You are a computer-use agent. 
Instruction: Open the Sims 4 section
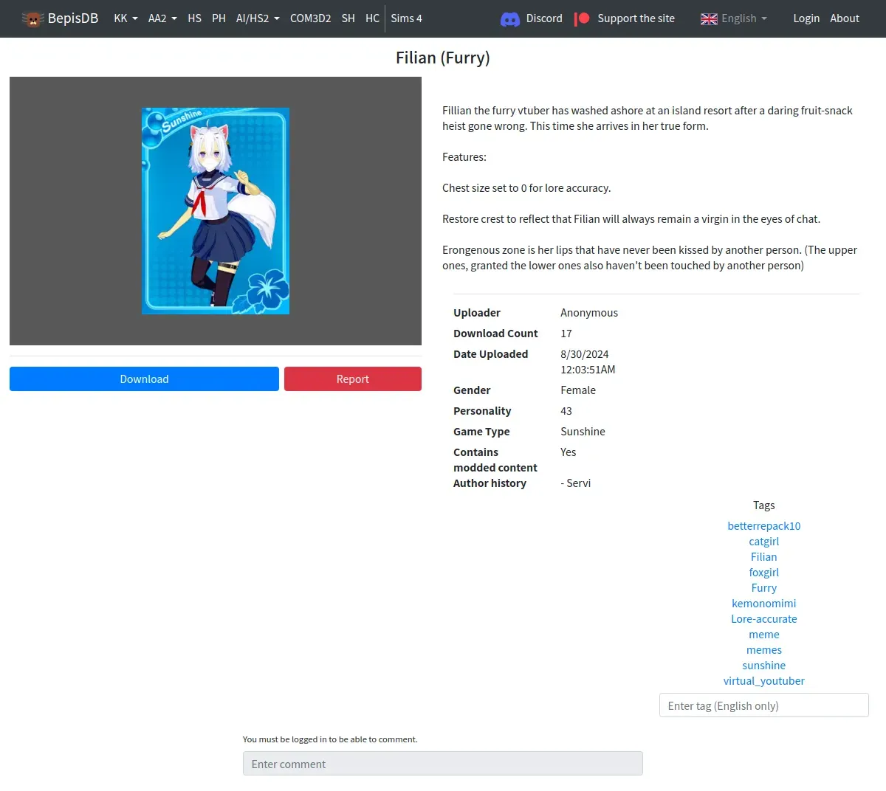(406, 18)
